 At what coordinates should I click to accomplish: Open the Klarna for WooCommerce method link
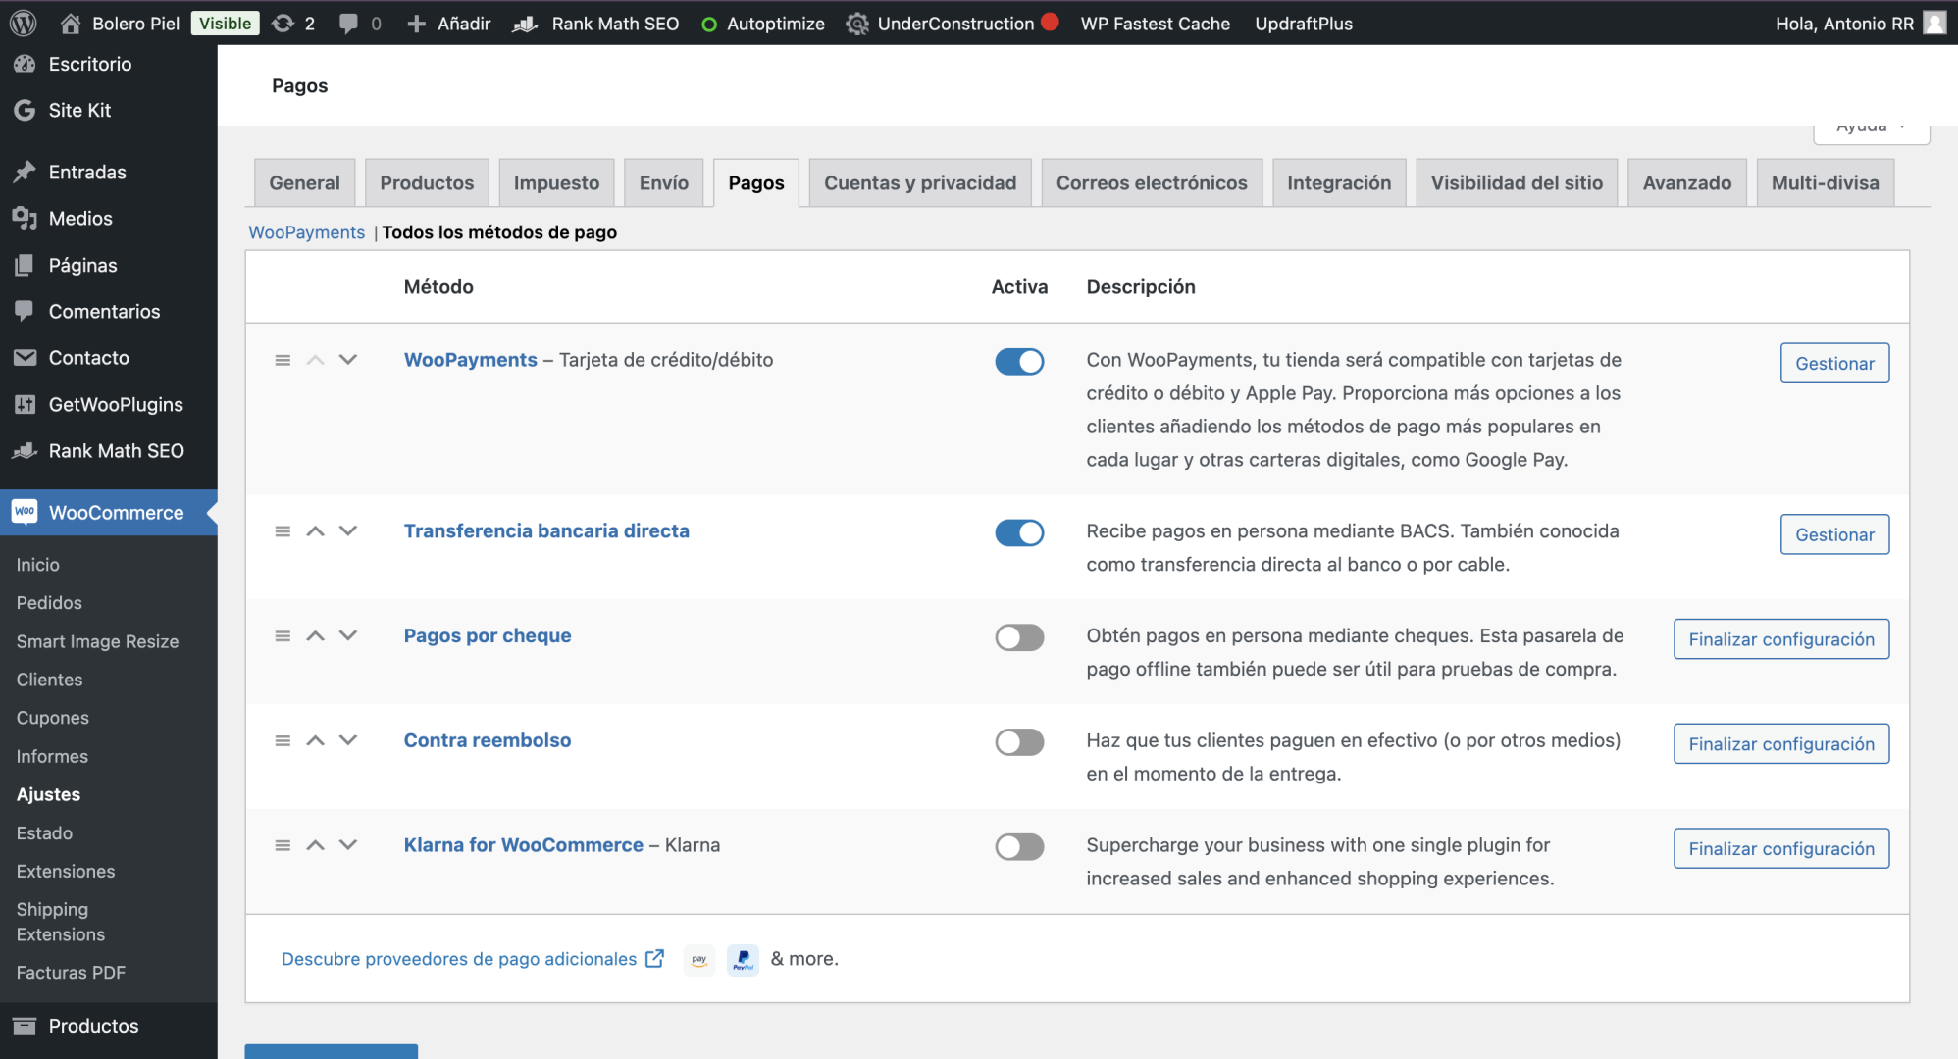coord(523,845)
